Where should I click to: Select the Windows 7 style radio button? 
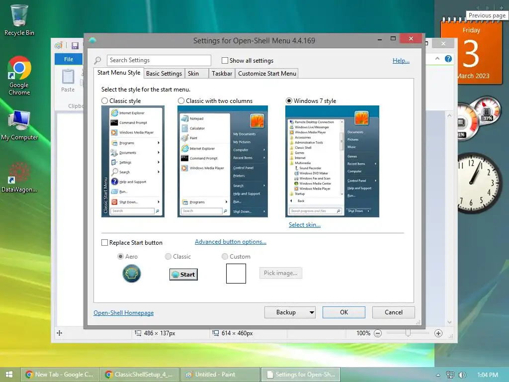tap(289, 100)
